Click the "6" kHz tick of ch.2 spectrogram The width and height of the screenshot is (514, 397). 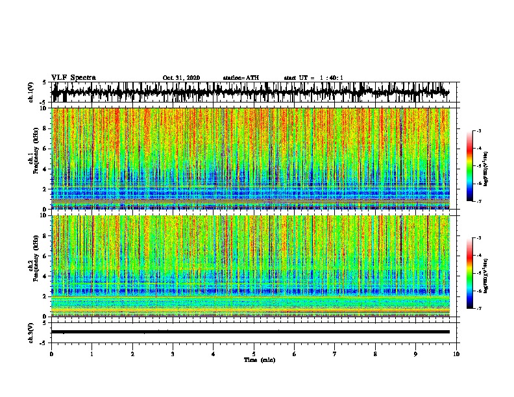[x=45, y=256]
